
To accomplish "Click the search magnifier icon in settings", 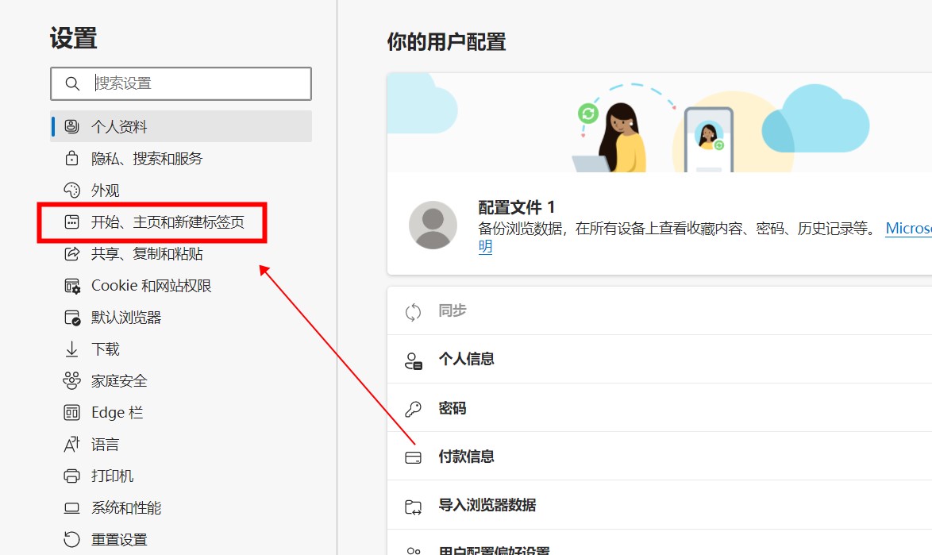I will pos(72,84).
